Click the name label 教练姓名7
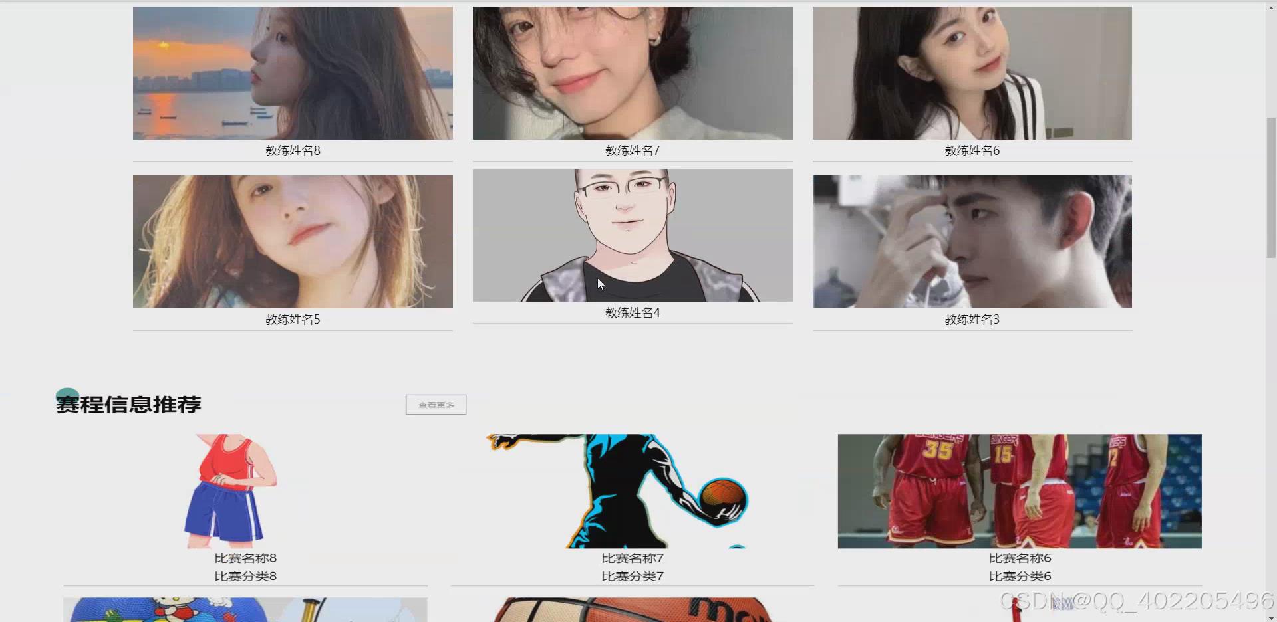The image size is (1277, 622). [633, 151]
